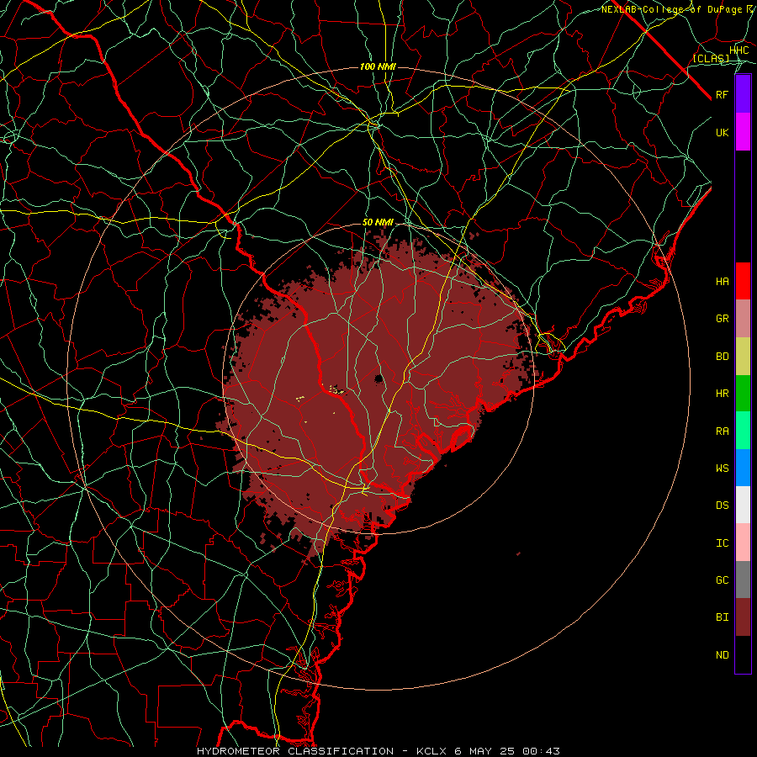Click the BD legend label
Image resolution: width=757 pixels, height=757 pixels.
coord(723,357)
